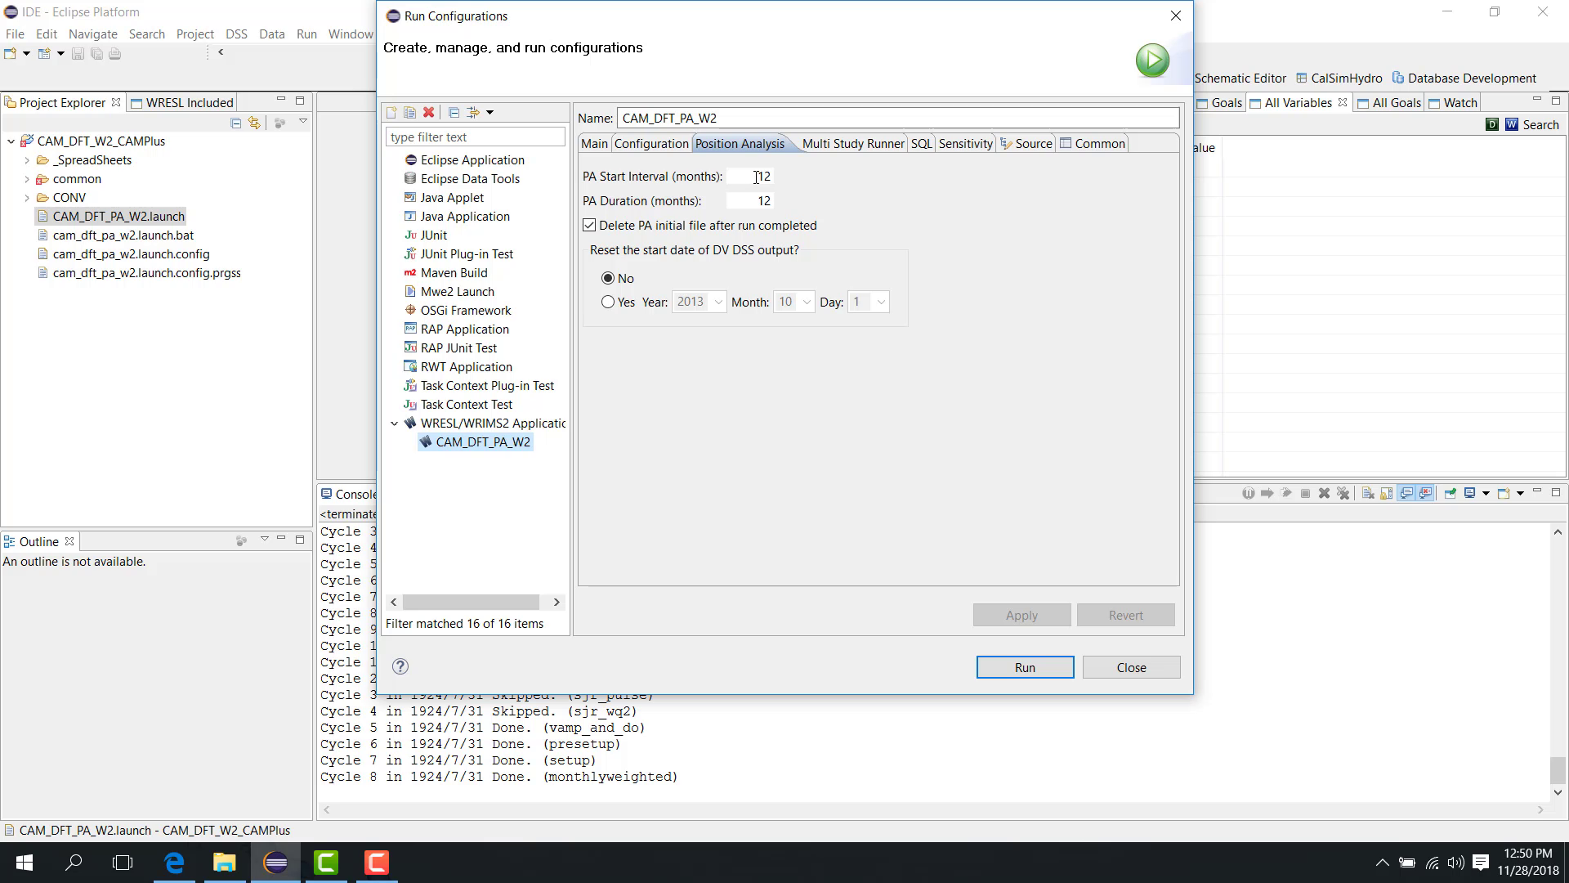Open the Project Explorer View Menu

click(x=302, y=122)
